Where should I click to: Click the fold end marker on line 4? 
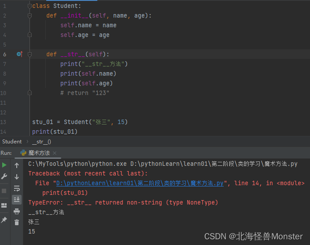pos(30,35)
